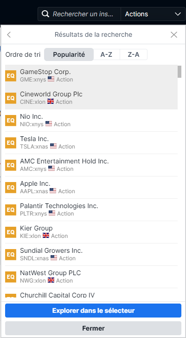Click the EQ badge beside NatWest Group PLC
The width and height of the screenshot is (186, 338).
[11, 277]
